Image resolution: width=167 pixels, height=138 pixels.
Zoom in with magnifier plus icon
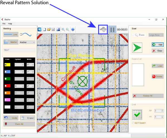tap(63, 30)
